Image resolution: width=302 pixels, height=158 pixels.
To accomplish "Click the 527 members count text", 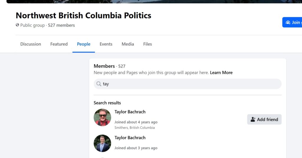I will pyautogui.click(x=61, y=25).
